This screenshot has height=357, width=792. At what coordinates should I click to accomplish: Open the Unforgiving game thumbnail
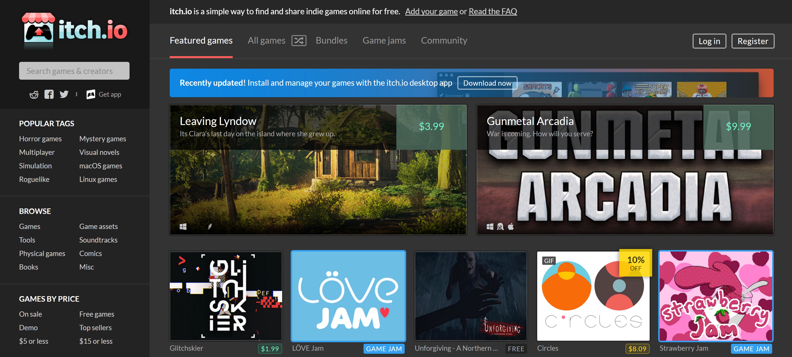pos(471,296)
